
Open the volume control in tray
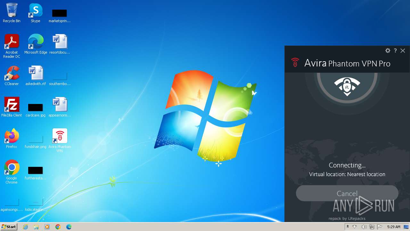pos(364,227)
